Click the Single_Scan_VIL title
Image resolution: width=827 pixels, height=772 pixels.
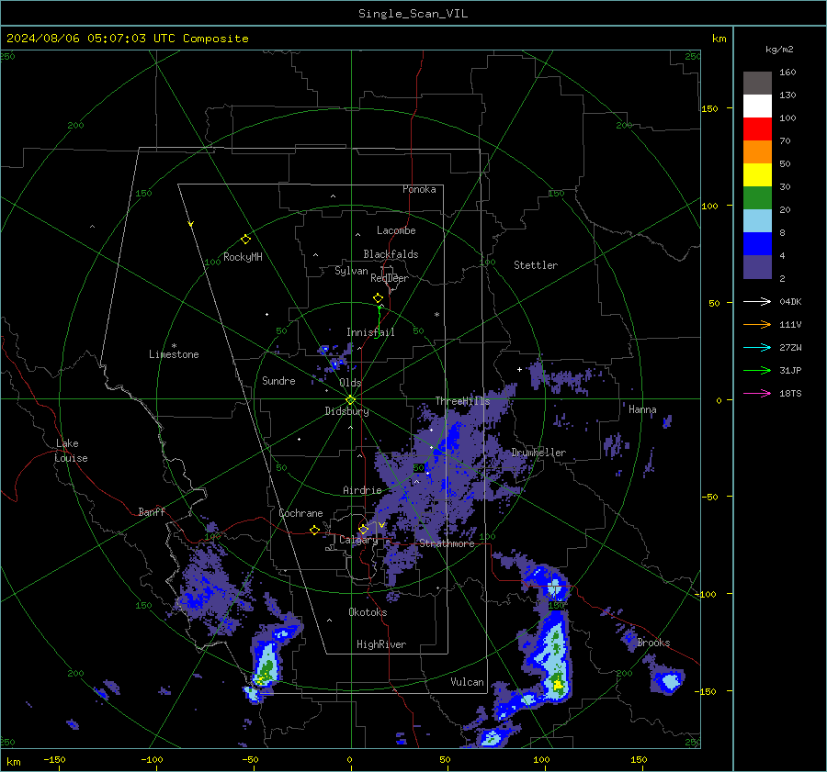click(x=413, y=14)
